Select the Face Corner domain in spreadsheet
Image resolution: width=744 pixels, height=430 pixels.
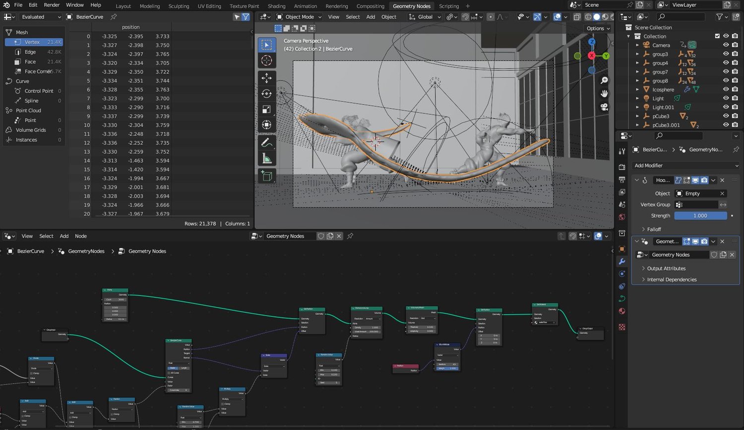point(34,72)
